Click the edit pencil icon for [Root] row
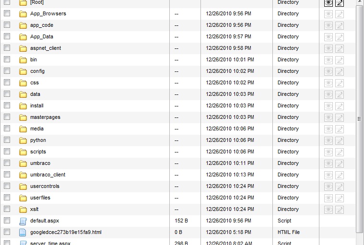Screen dimensions: 364x245 click(340, 3)
